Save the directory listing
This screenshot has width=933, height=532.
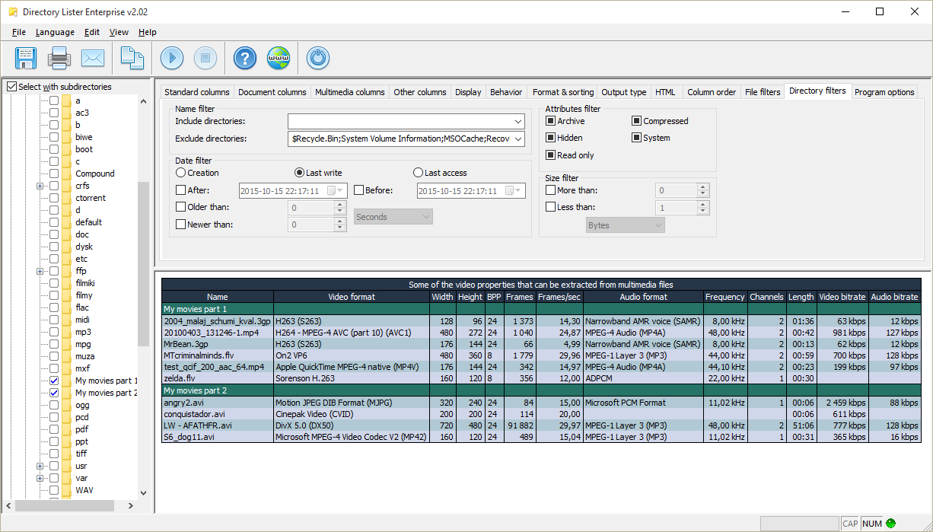[25, 58]
